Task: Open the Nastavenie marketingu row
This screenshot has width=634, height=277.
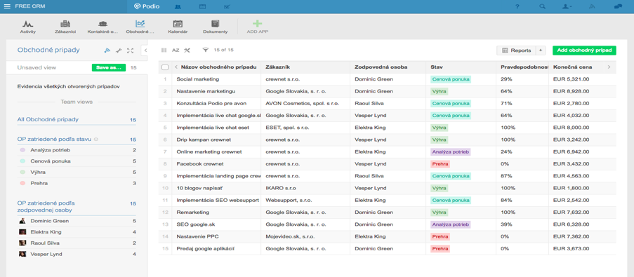Action: [388, 91]
